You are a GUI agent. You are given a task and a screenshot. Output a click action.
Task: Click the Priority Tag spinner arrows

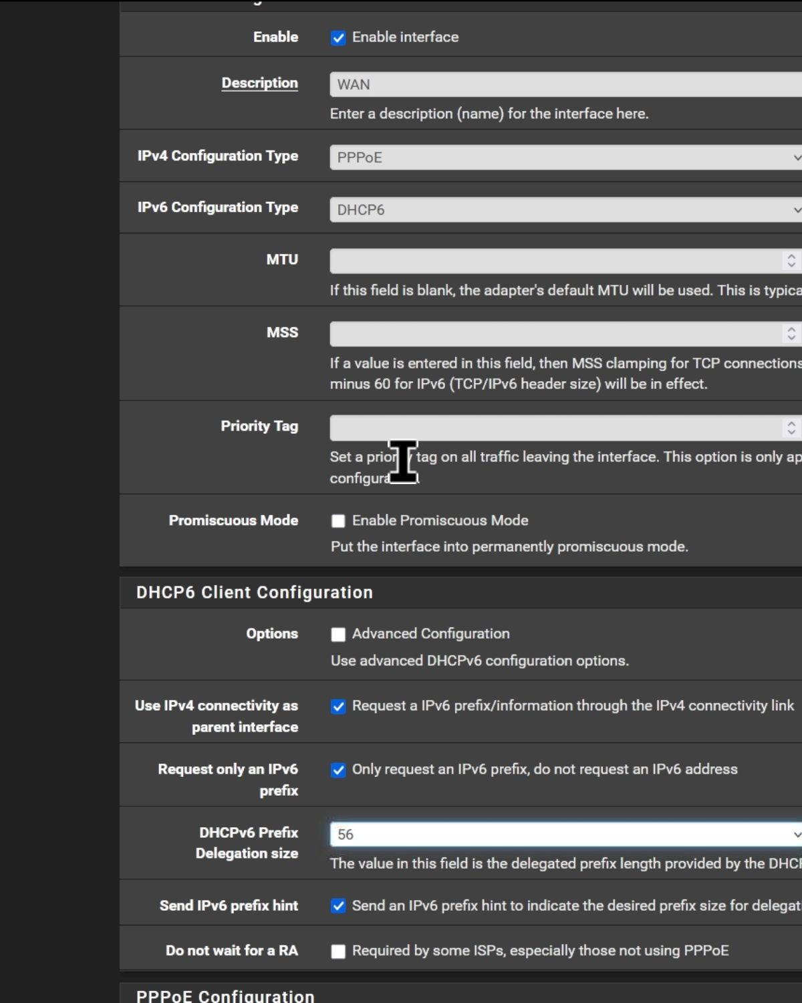[x=791, y=428]
